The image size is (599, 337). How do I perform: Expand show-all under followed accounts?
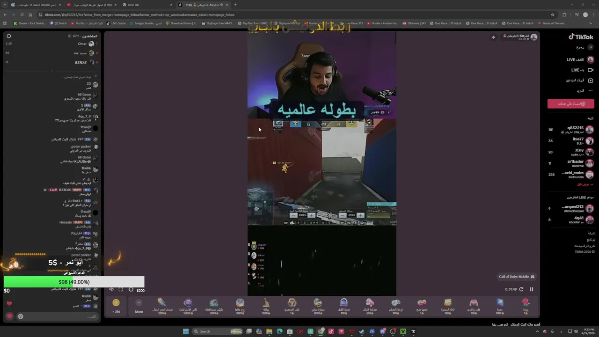[x=585, y=184]
